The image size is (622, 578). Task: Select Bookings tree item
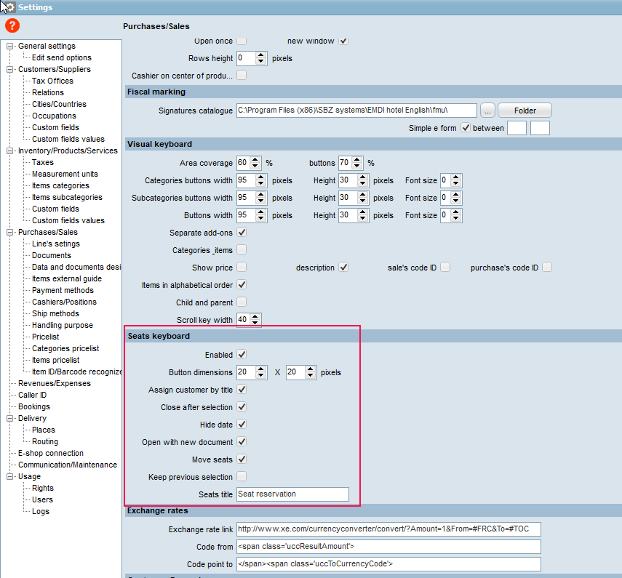pos(34,406)
